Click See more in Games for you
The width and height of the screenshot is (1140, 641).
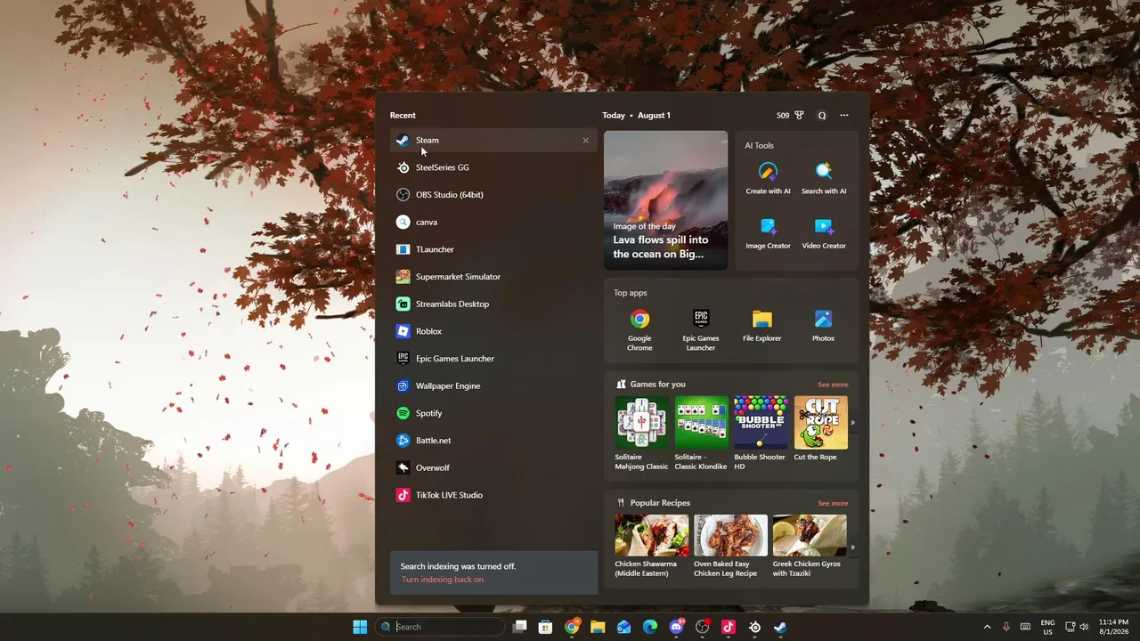[833, 385]
